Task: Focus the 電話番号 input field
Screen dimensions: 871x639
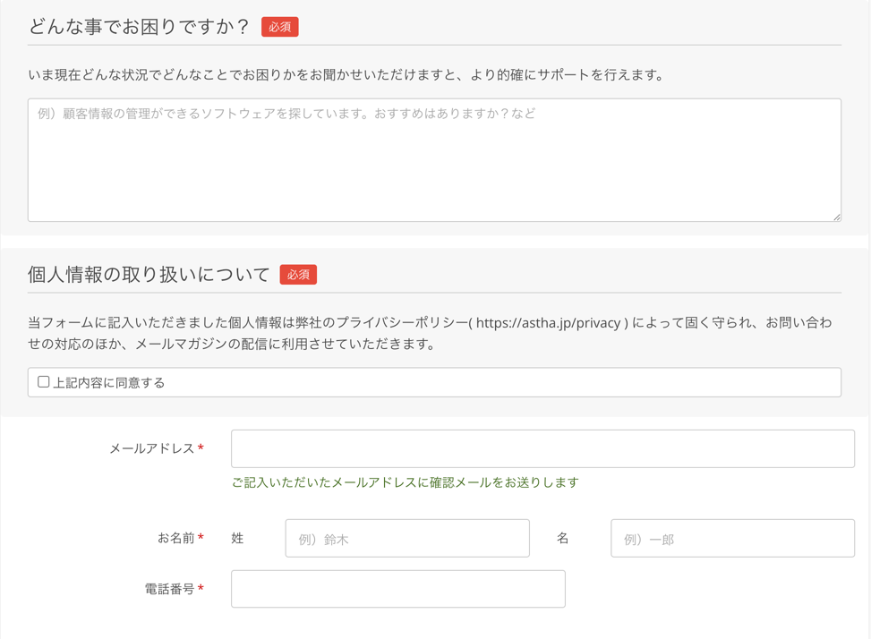Action: click(x=397, y=589)
